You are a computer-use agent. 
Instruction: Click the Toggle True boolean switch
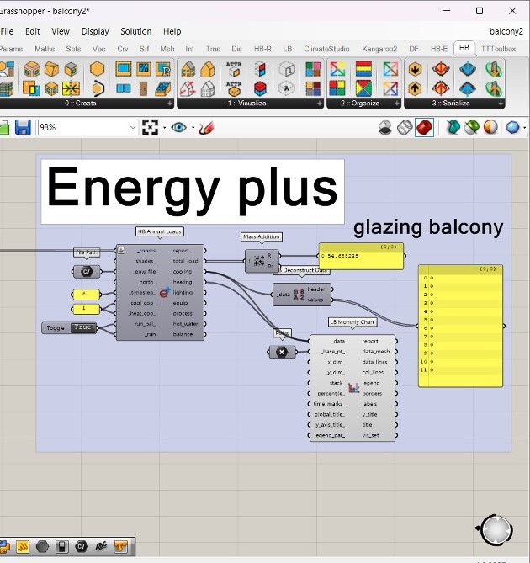83,328
